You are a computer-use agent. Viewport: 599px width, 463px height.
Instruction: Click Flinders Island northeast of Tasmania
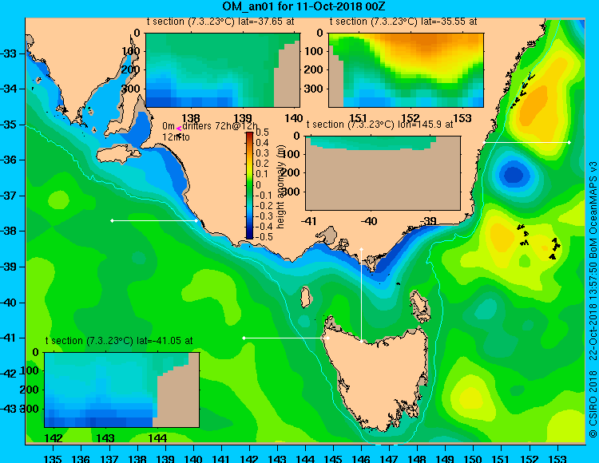(419, 305)
